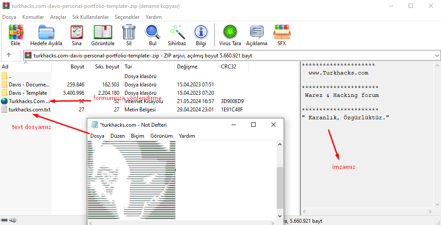Select the Davis - Template folder icon
The width and height of the screenshot is (441, 225).
(x=4, y=93)
